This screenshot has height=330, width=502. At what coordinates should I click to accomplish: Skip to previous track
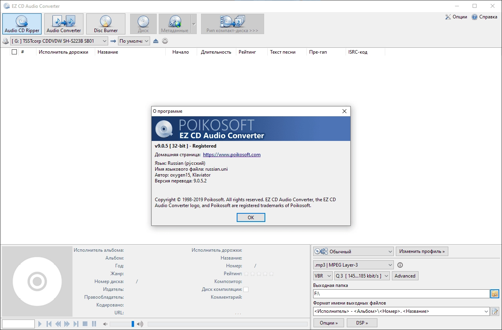click(x=49, y=324)
